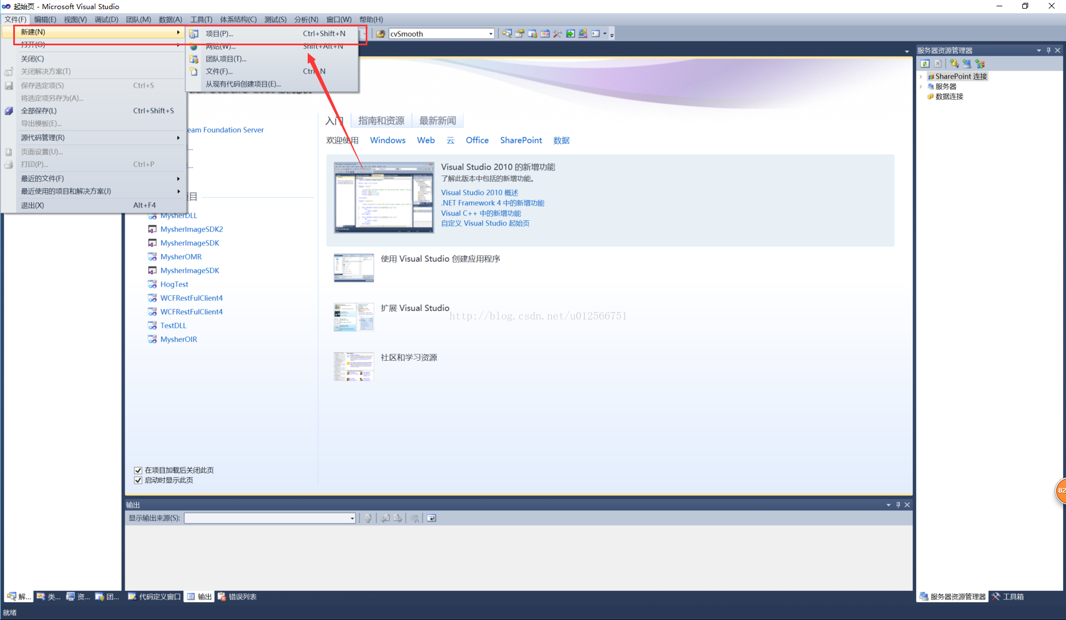Expand Servers tree node
Screen dimensions: 1066x620
(x=921, y=87)
